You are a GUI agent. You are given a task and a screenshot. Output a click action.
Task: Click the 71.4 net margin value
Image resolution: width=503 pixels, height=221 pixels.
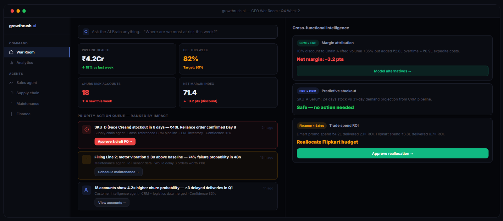click(x=190, y=92)
